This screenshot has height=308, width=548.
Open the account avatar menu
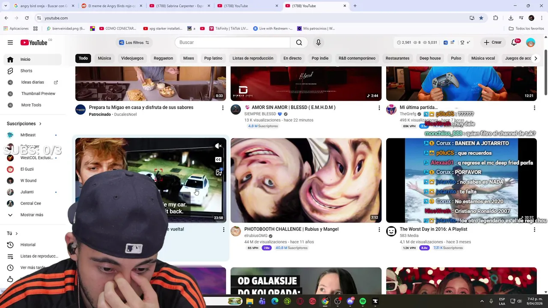[530, 42]
